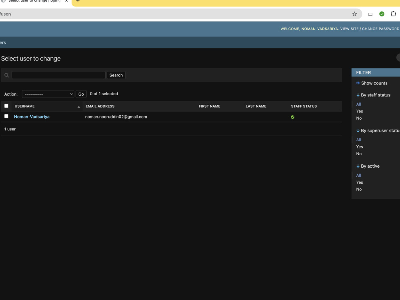Filter superuser status by All
The height and width of the screenshot is (300, 400).
(x=358, y=140)
